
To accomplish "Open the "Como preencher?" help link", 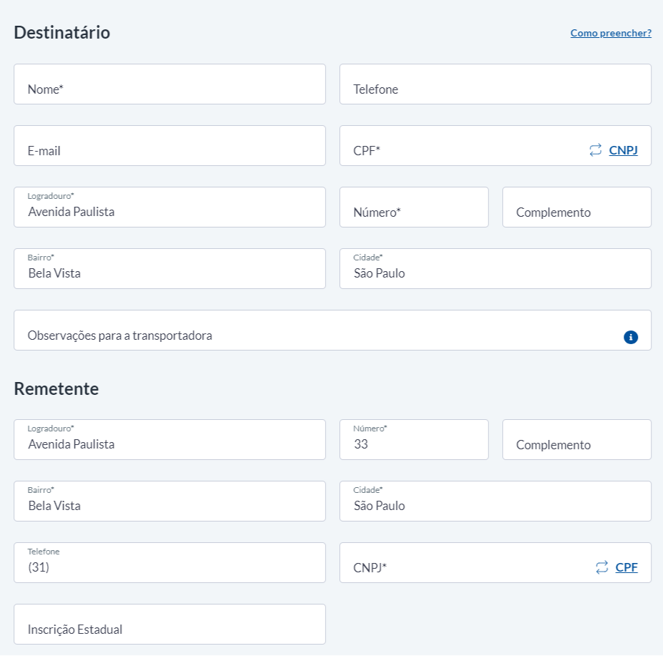I will [610, 33].
